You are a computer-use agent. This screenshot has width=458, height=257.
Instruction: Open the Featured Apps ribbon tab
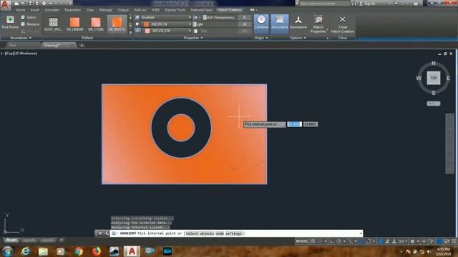tap(202, 10)
